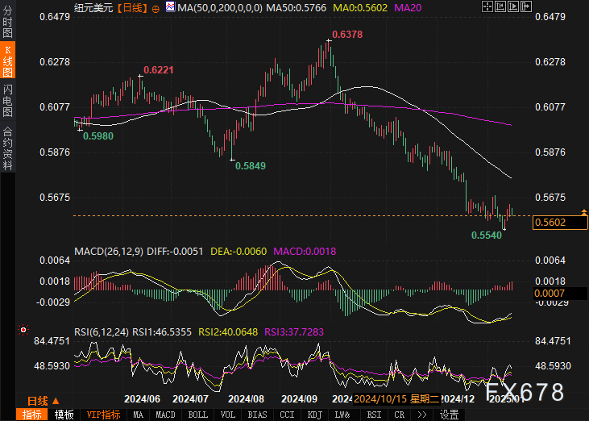Click the orange boxed 0.5602 current price
Image resolution: width=589 pixels, height=421 pixels.
coord(560,222)
